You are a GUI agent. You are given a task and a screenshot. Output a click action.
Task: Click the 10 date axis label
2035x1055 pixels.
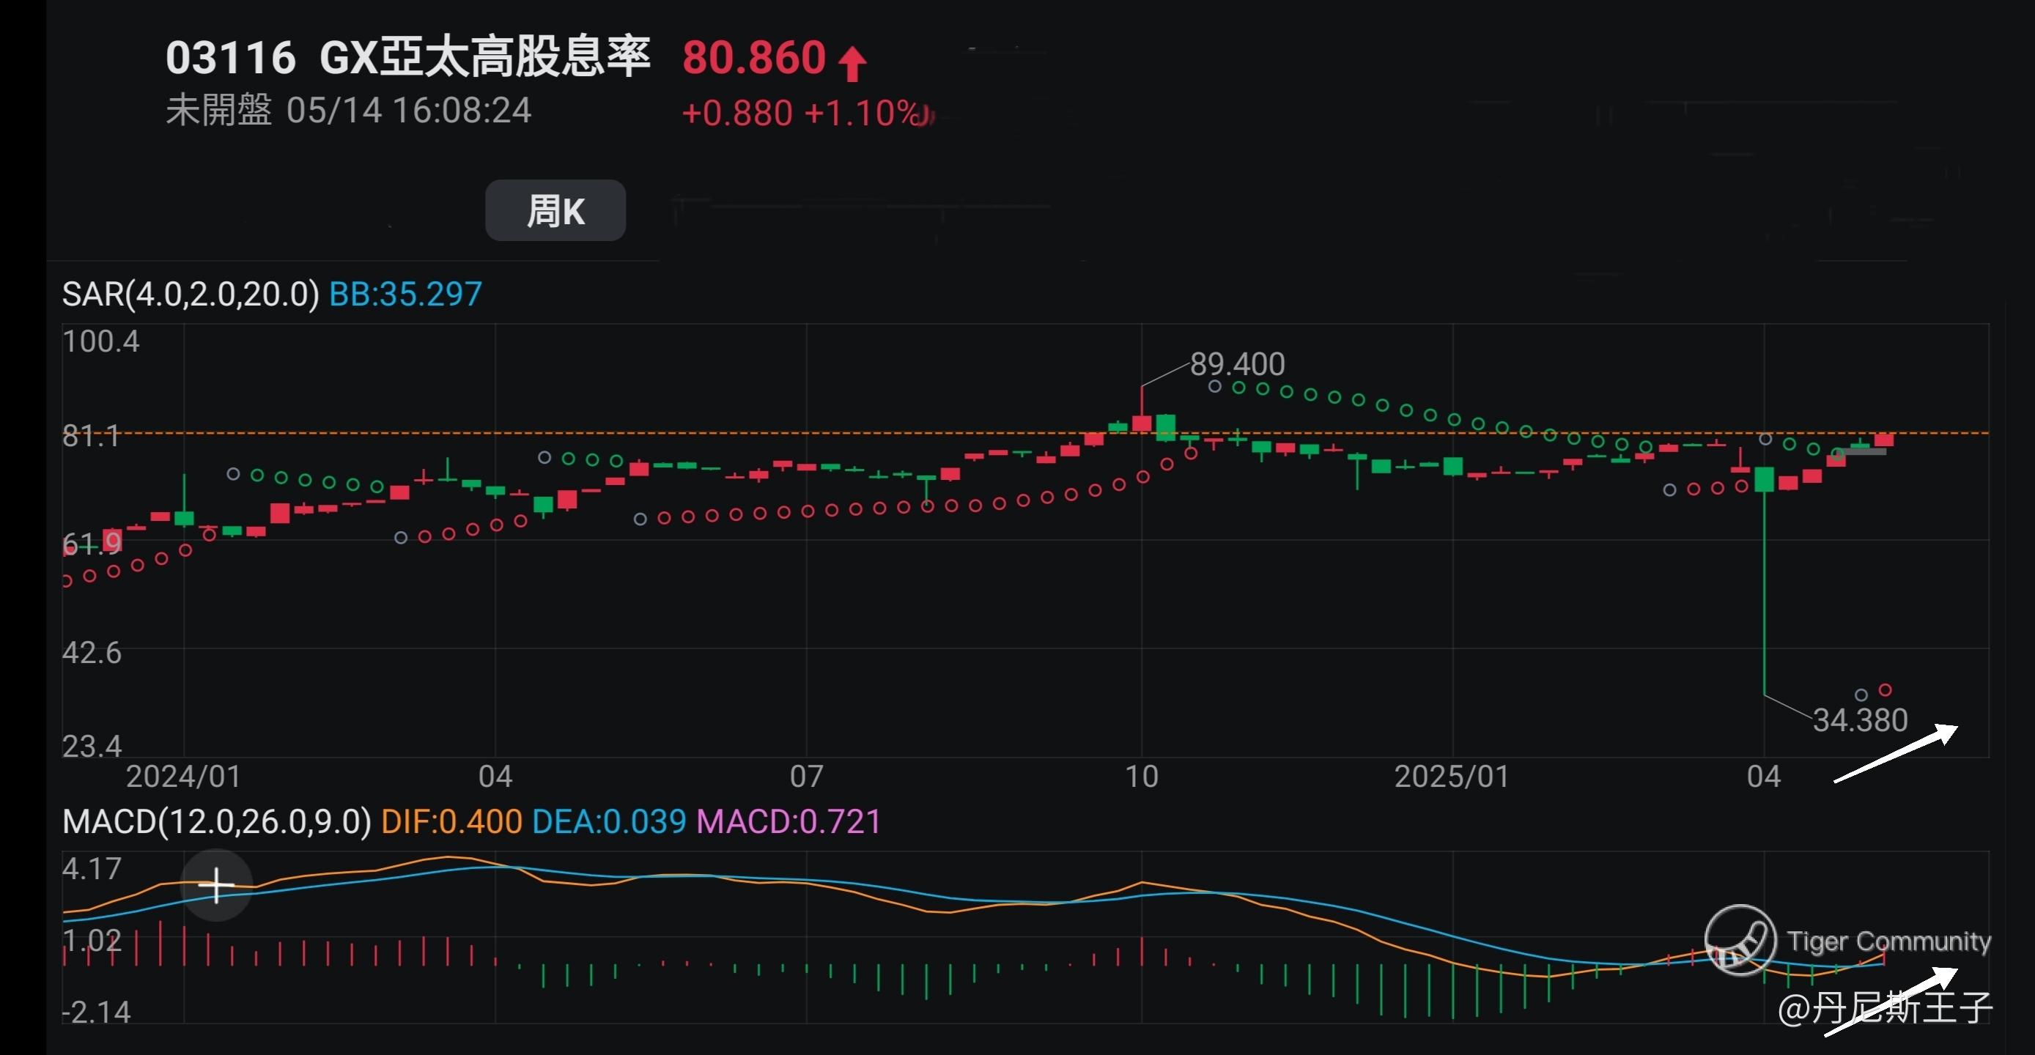[x=1142, y=777]
